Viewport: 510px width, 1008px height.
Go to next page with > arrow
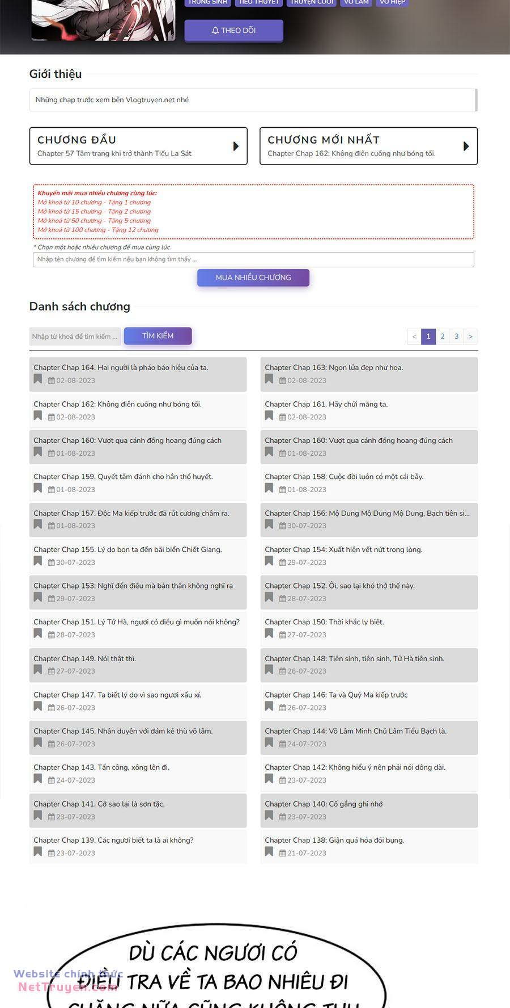(x=470, y=337)
